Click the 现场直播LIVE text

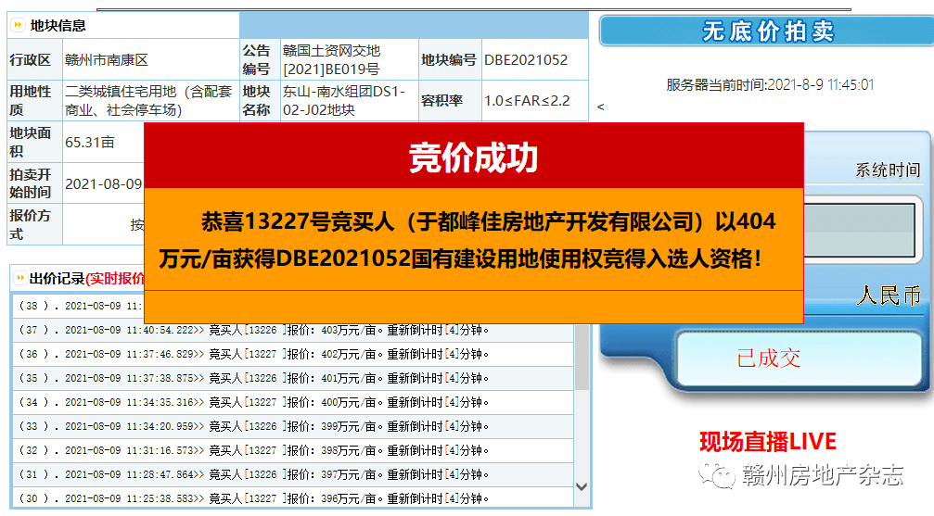point(768,442)
